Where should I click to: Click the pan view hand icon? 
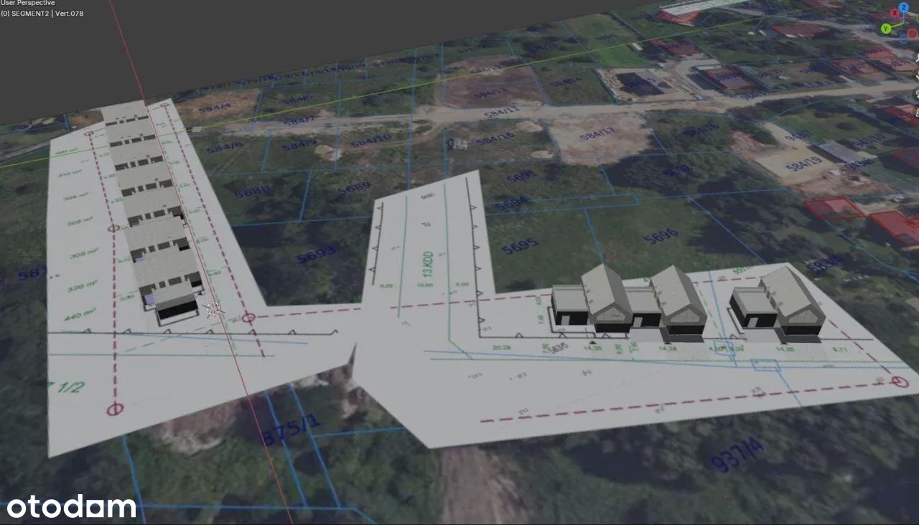(916, 74)
